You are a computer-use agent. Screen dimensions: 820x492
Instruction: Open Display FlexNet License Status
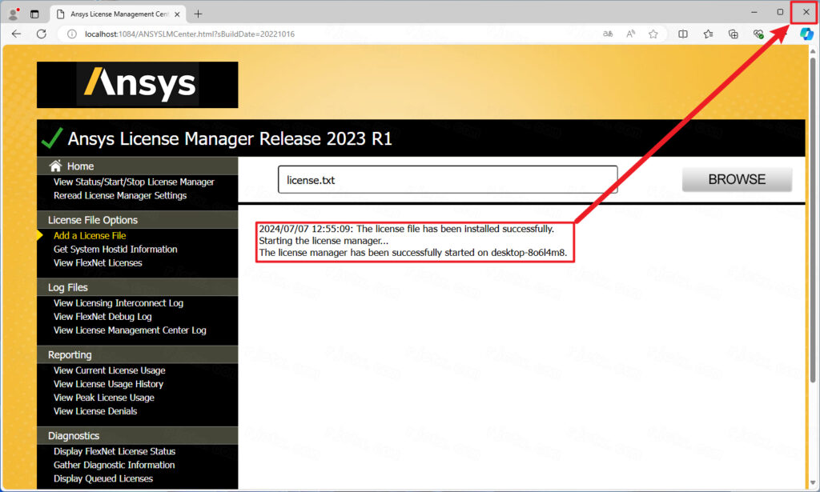115,451
